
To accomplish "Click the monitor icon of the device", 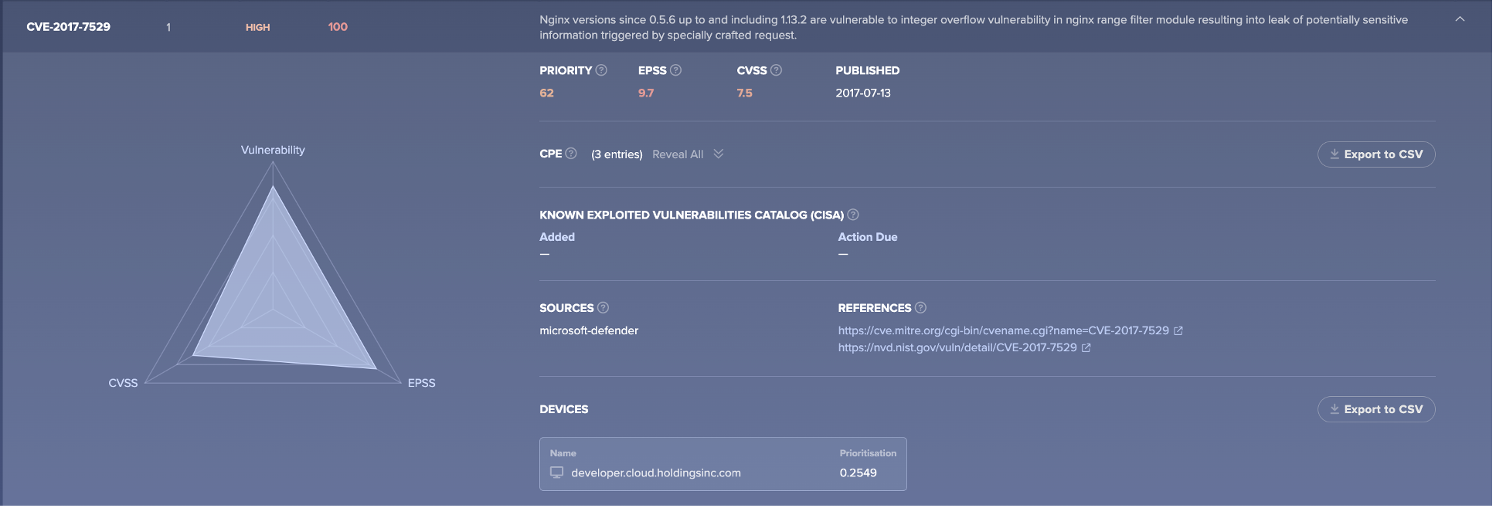I will tap(556, 472).
